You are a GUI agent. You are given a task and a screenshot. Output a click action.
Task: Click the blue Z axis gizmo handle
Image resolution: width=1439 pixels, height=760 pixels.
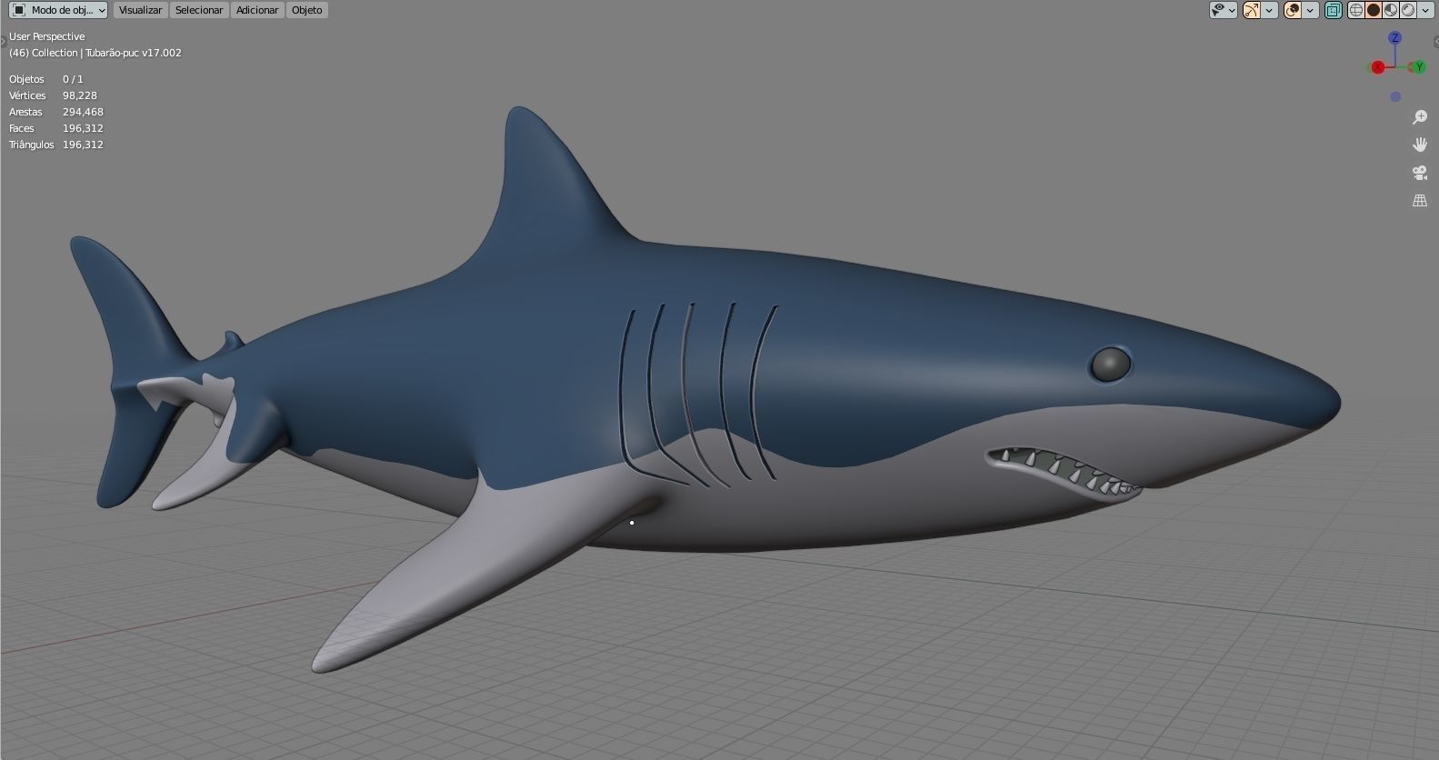pos(1394,38)
